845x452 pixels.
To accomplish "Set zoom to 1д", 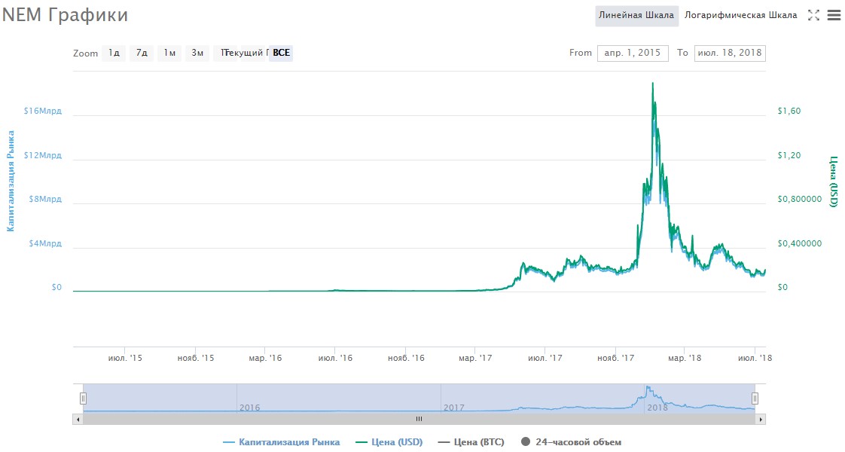I will pos(114,53).
